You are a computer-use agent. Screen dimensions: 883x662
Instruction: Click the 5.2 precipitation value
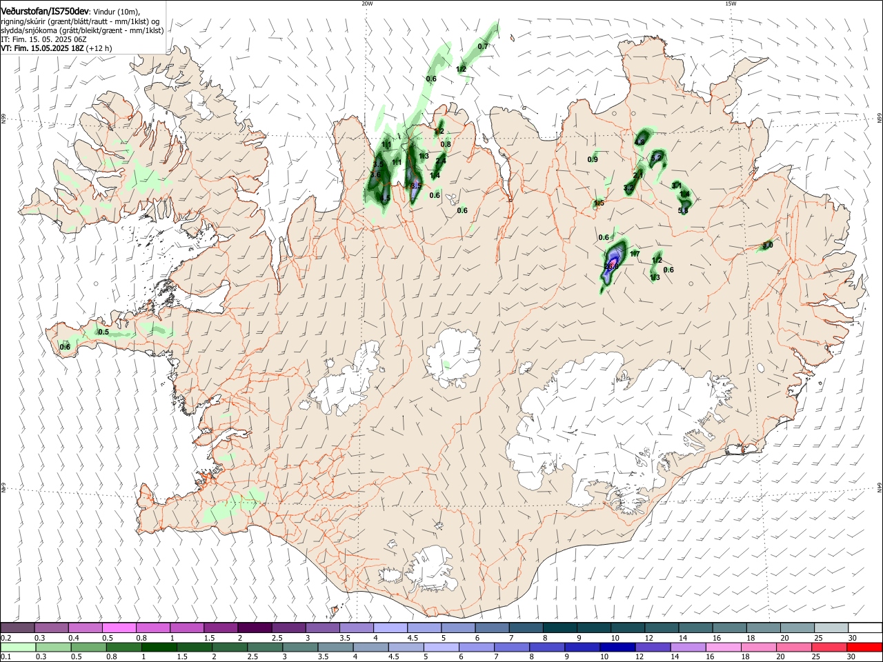[656, 158]
